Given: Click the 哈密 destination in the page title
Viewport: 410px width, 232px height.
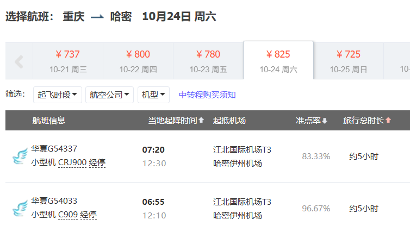Looking at the screenshot, I should [121, 16].
